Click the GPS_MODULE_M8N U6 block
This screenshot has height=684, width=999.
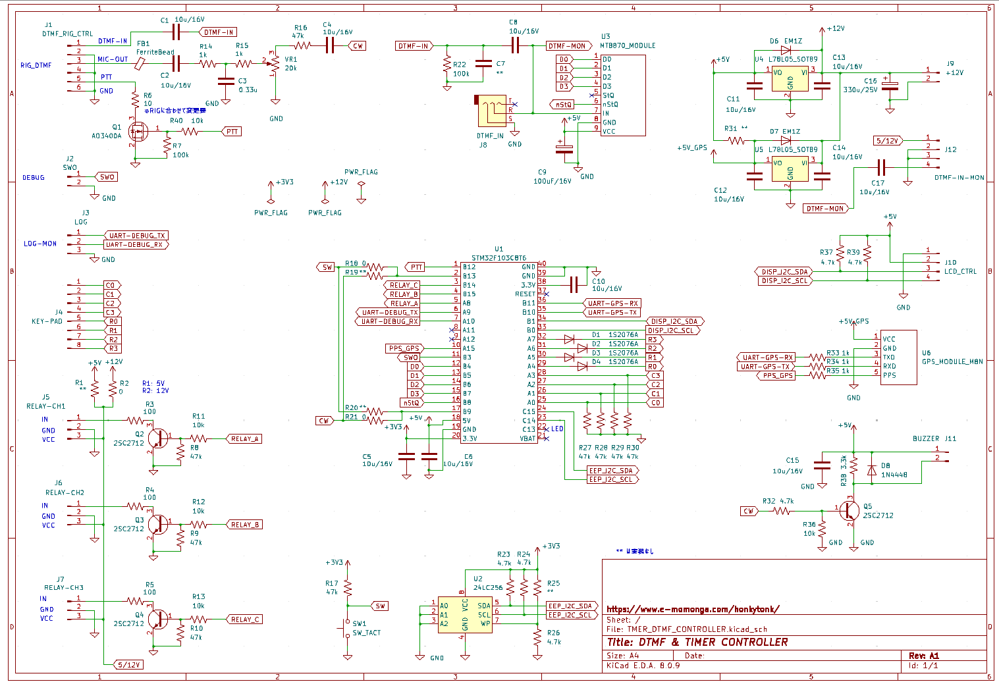point(898,357)
